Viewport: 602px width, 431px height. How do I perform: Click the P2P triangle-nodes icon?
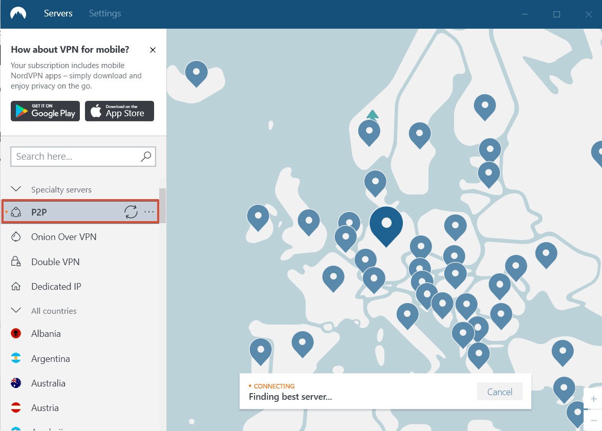coord(16,212)
